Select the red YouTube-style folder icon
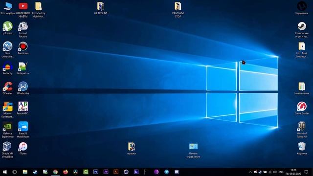 click(x=23, y=10)
